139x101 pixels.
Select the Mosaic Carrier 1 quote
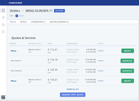(x=128, y=51)
